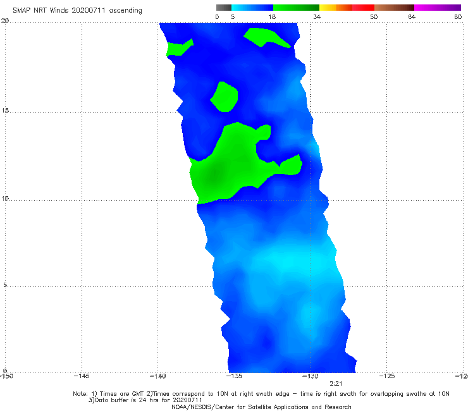Click the NOAA/NESDIS credit line
Screen dimensions: 468x411
tap(261, 407)
